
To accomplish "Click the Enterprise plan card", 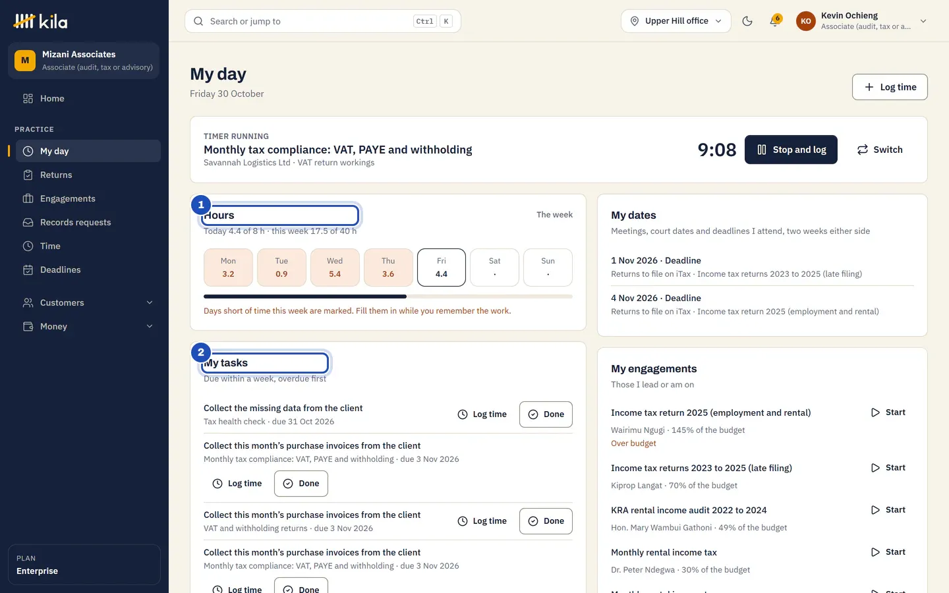I will [84, 565].
